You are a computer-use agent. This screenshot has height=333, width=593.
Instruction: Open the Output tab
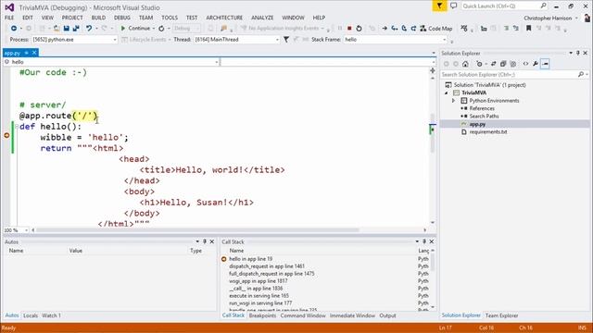pos(387,315)
